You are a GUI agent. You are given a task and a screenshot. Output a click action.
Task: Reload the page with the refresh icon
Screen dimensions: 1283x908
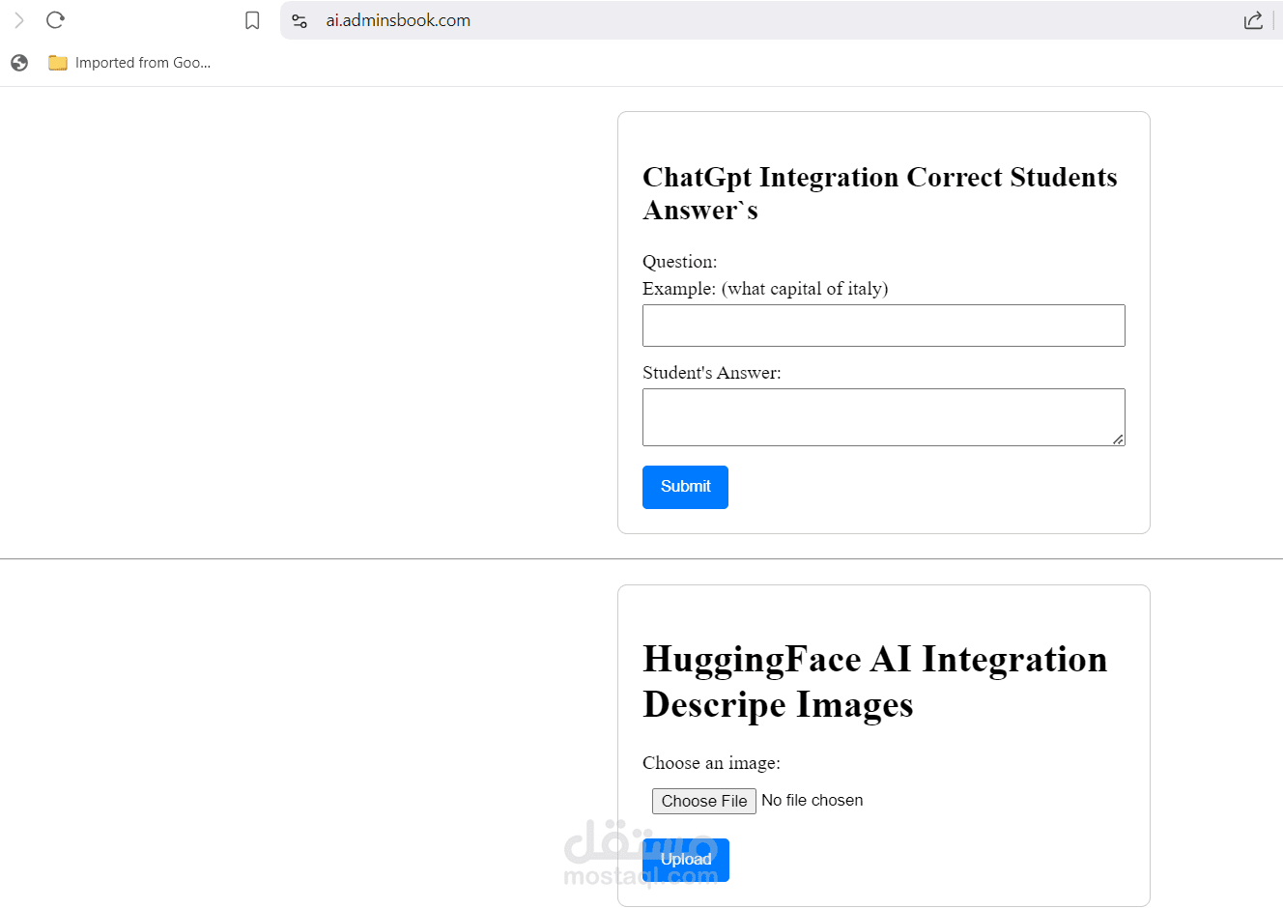click(x=55, y=19)
